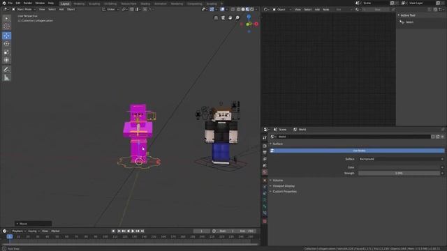The width and height of the screenshot is (447, 251).
Task: Switch to rendered viewport shading
Action: [251, 9]
